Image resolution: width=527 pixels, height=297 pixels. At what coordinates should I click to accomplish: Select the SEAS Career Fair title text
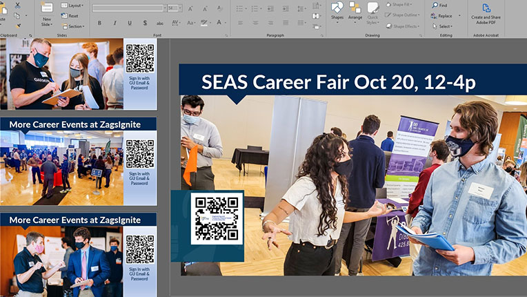(x=338, y=82)
